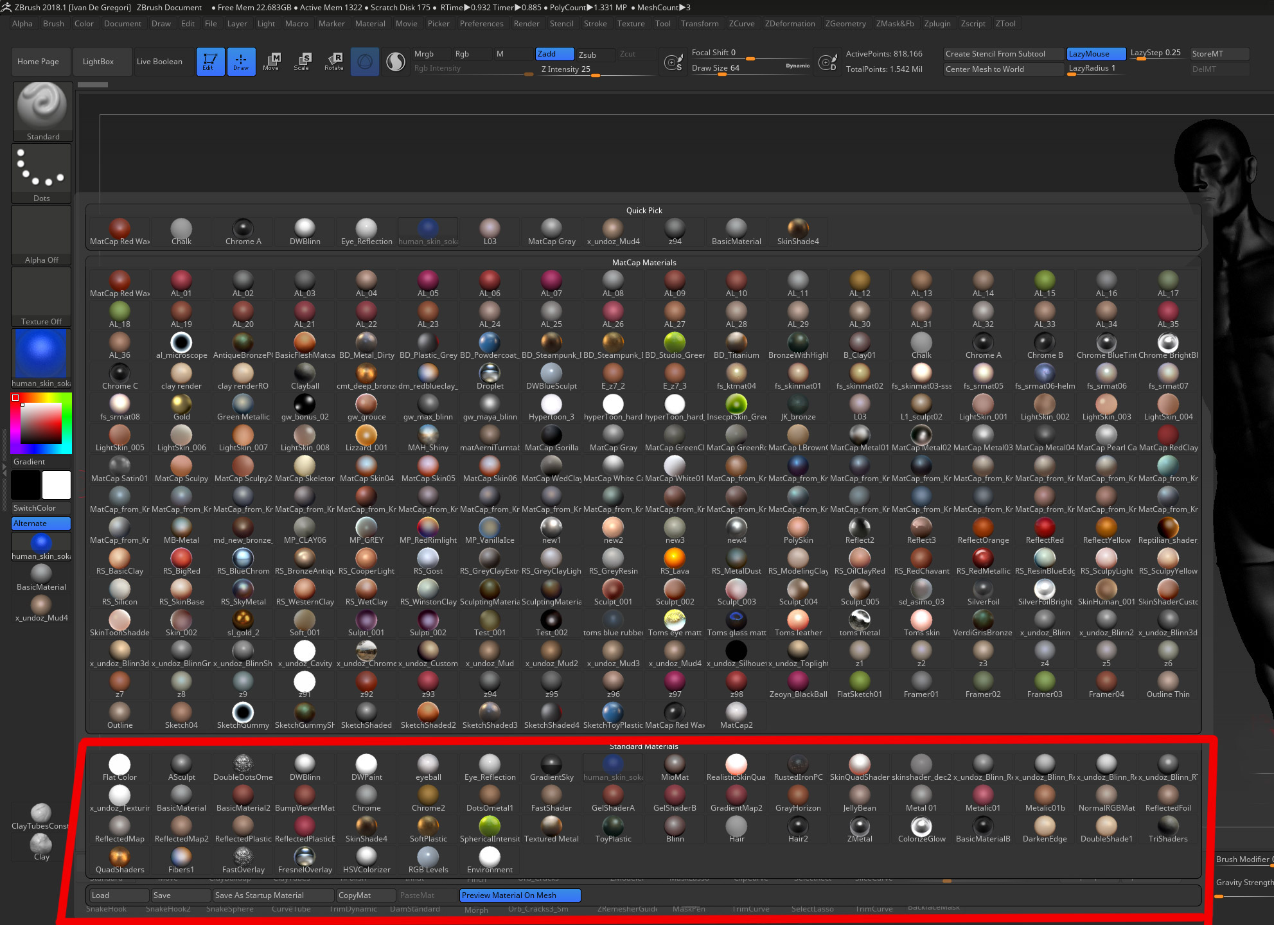Select the Droplet MatCap material
The image size is (1274, 925).
[490, 377]
